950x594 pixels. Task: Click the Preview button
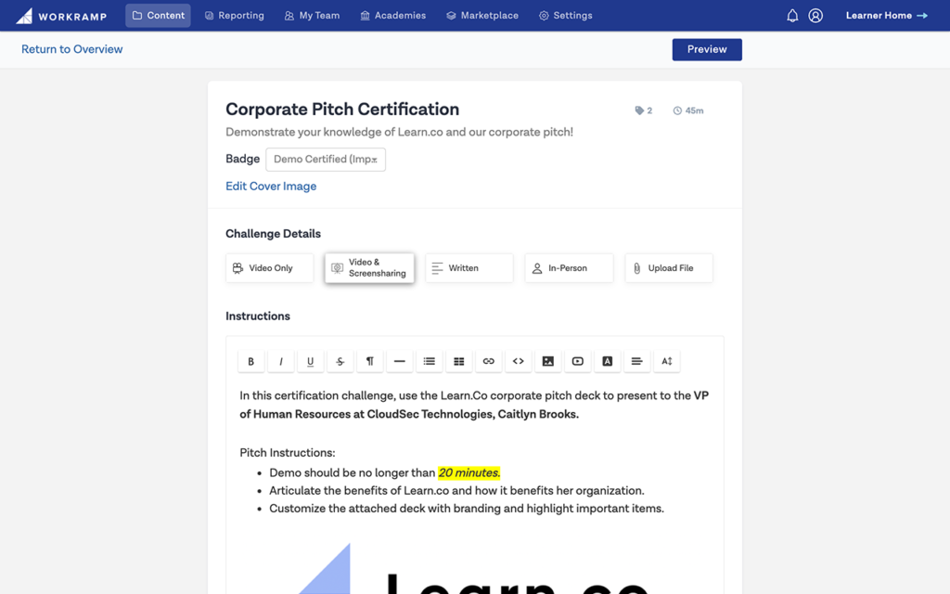coord(707,50)
